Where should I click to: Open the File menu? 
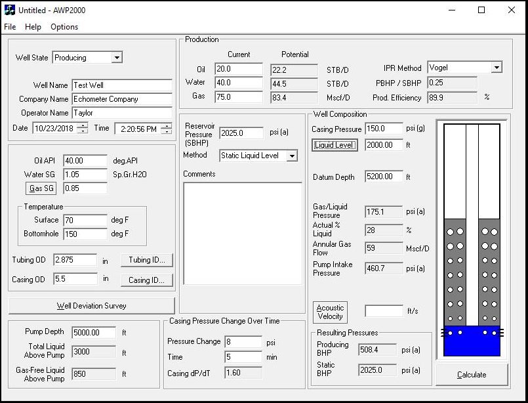(x=10, y=27)
